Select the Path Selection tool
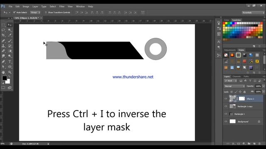This screenshot has height=149, width=266. click(3, 67)
